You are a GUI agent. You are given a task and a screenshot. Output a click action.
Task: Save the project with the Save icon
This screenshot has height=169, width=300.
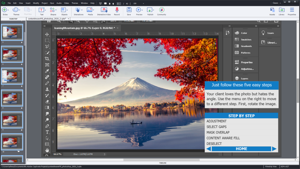tap(129, 10)
